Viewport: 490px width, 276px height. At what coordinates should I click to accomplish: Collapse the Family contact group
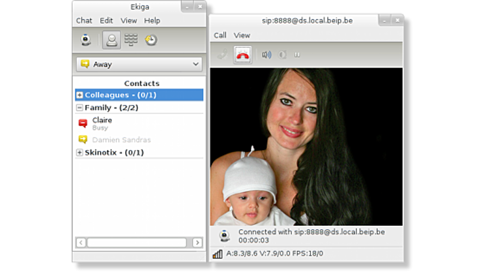tap(79, 108)
